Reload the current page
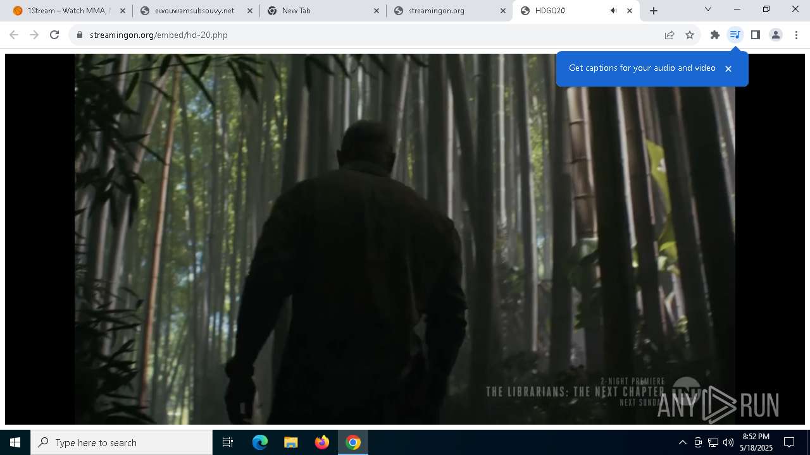Screen dimensions: 810x455 [54, 35]
